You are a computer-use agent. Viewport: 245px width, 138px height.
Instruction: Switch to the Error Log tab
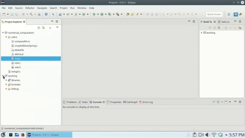pyautogui.click(x=146, y=102)
